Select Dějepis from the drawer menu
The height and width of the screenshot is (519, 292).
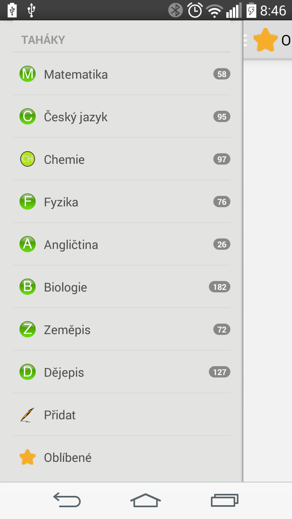[122, 372]
